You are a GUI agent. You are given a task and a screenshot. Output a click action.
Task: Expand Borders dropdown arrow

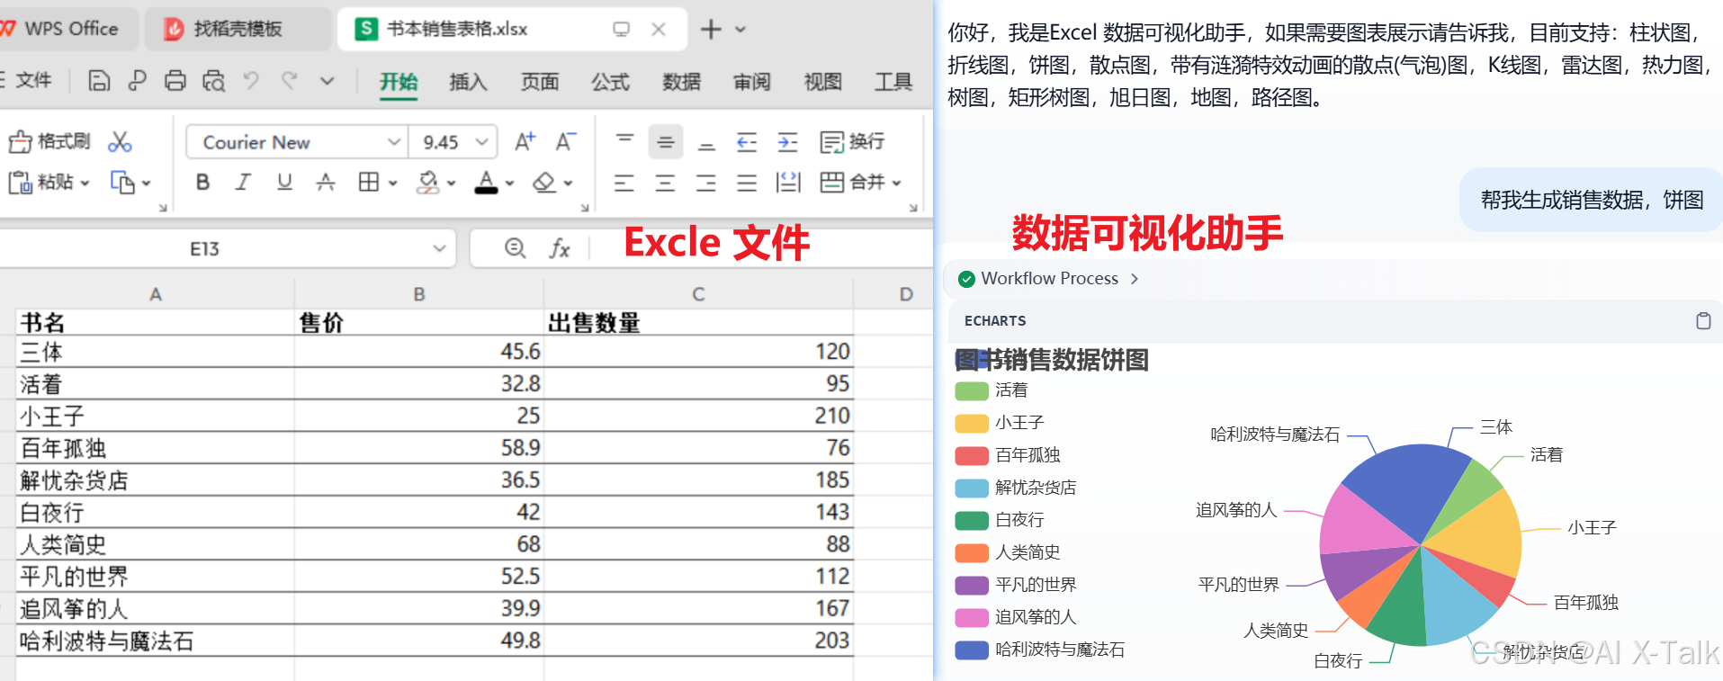(393, 183)
